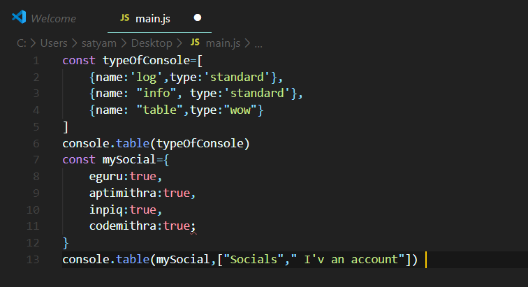This screenshot has height=287, width=528.
Task: Open the C: breadcrumb segment
Action: pos(21,43)
